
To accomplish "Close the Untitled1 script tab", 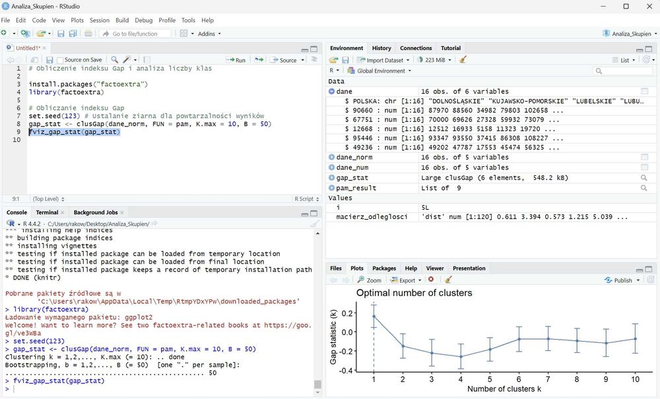I will [44, 48].
